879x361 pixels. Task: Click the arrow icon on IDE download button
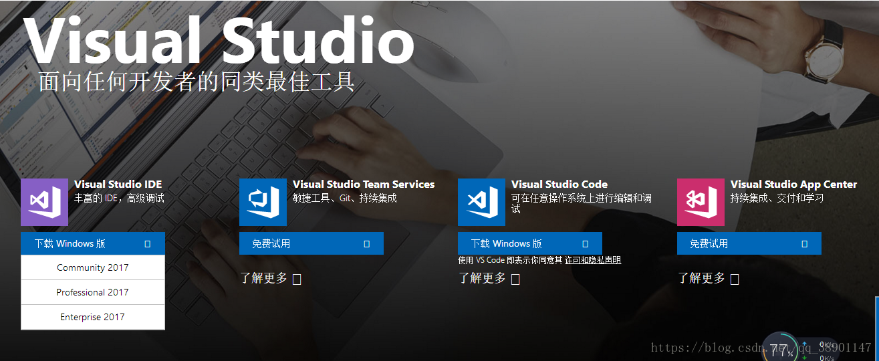(x=148, y=244)
